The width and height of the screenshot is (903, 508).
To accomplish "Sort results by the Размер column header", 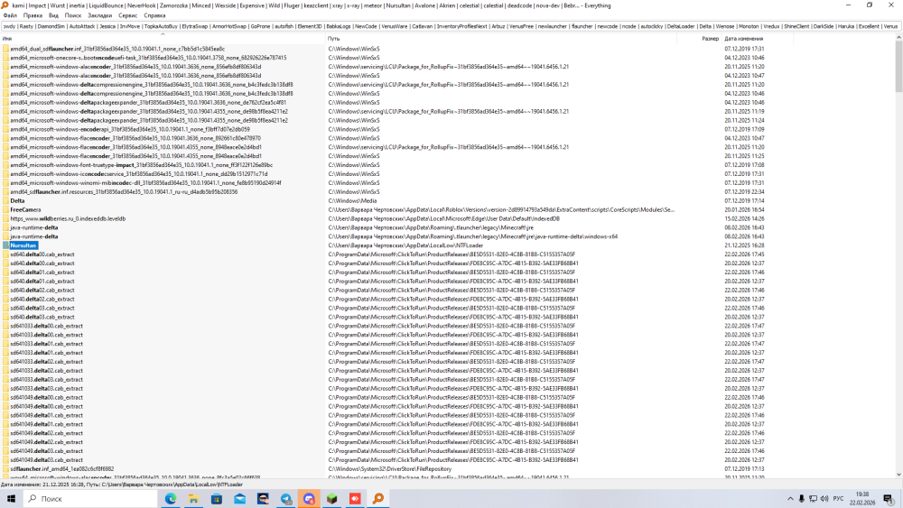I will point(699,39).
